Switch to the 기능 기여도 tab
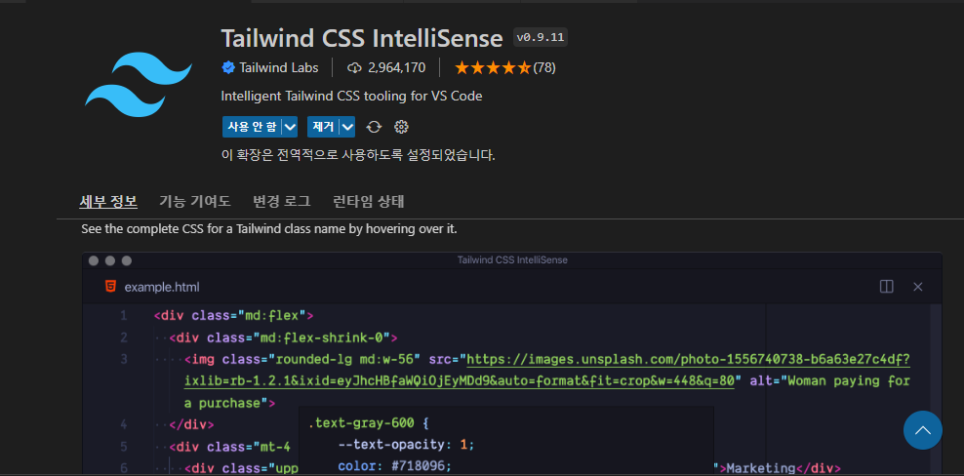 [x=195, y=201]
